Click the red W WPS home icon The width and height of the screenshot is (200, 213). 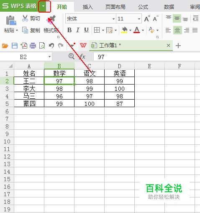83,46
